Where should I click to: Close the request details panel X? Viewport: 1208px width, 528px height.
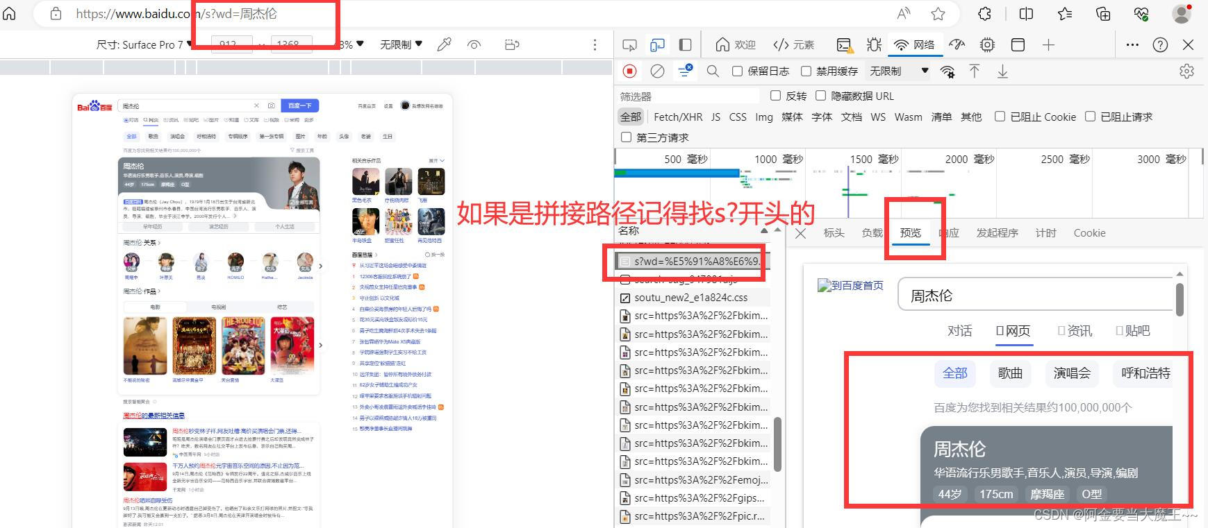click(800, 233)
